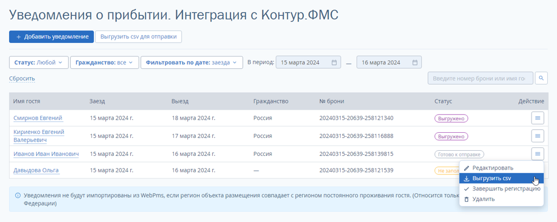The width and height of the screenshot is (557, 222).
Task: Click the № брони column header
Action: click(332, 102)
